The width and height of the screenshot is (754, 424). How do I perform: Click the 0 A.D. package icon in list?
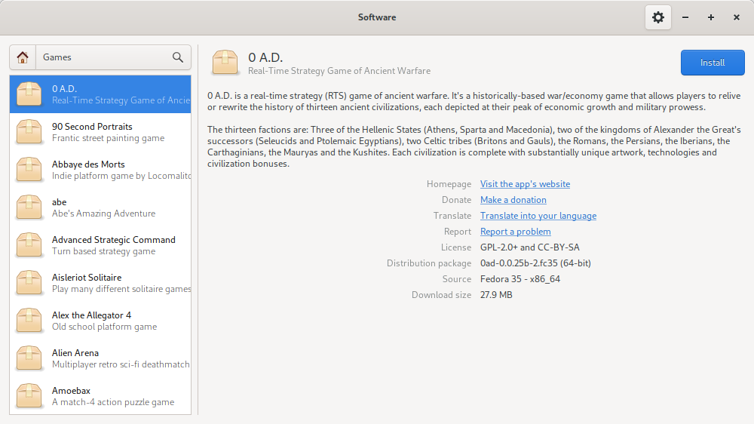pyautogui.click(x=29, y=94)
